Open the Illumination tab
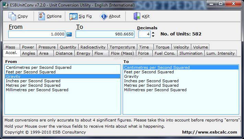The width and height of the screenshot is (244, 139). point(191,53)
